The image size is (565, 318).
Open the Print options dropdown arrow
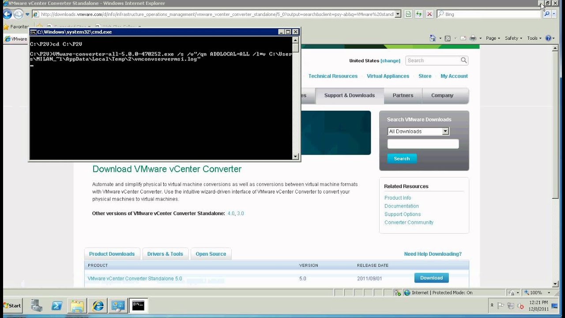click(480, 38)
